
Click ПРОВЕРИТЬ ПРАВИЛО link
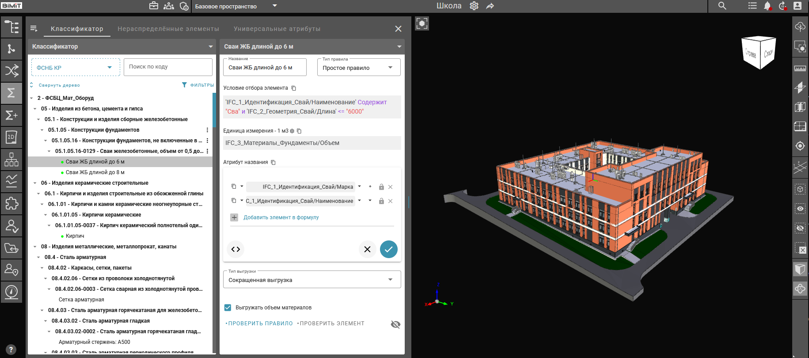(259, 324)
